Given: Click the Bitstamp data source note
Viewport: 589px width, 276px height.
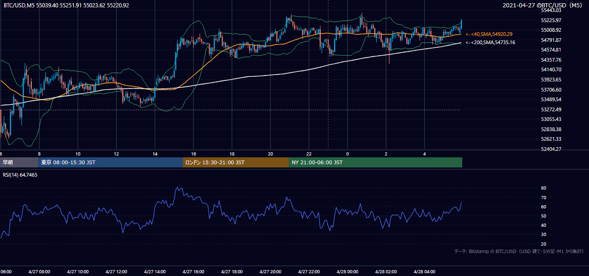Looking at the screenshot, I should (519, 252).
